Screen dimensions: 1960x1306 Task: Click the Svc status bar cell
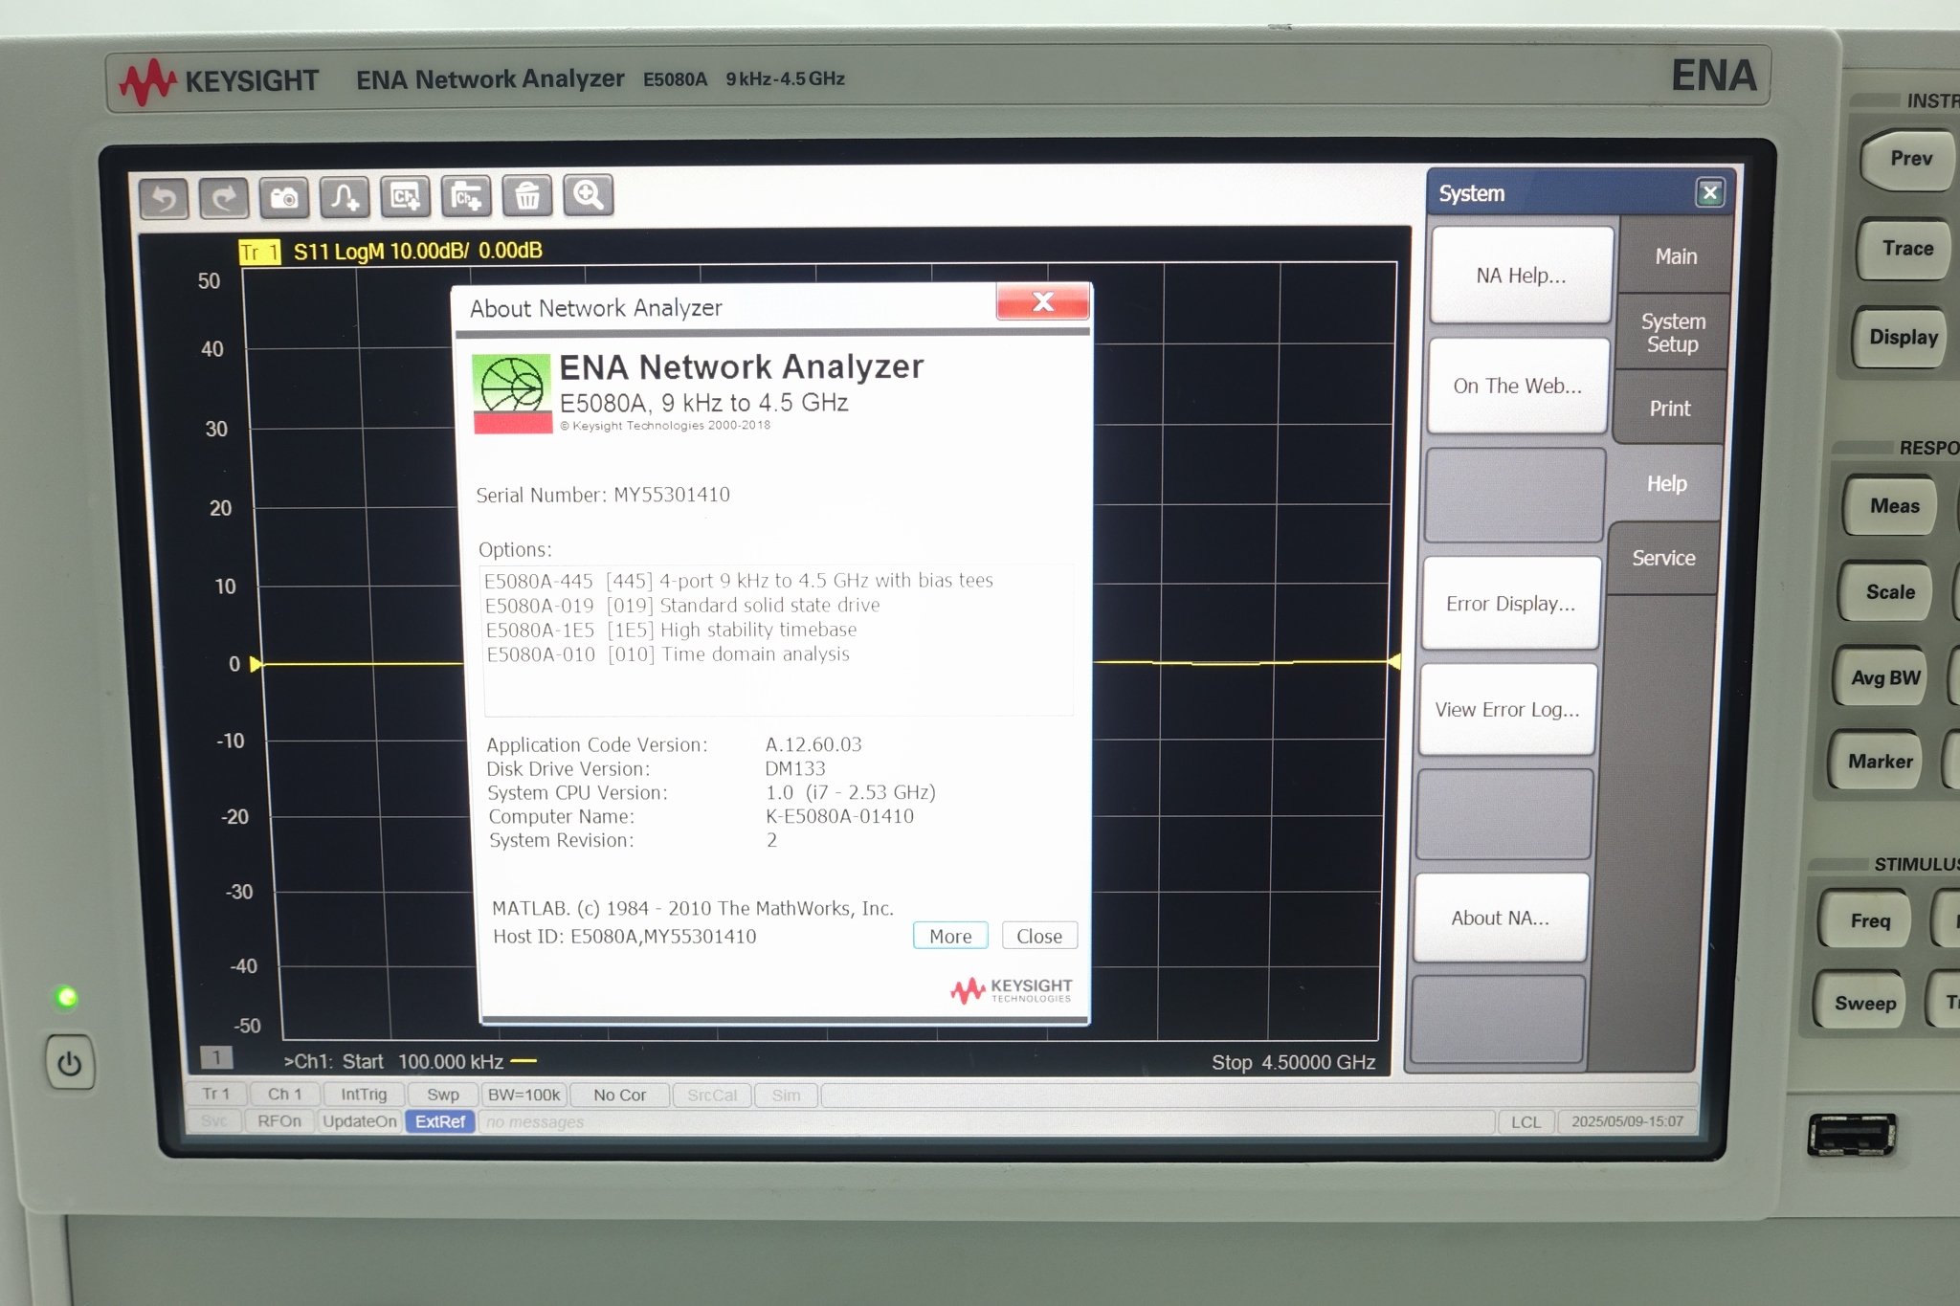click(214, 1120)
